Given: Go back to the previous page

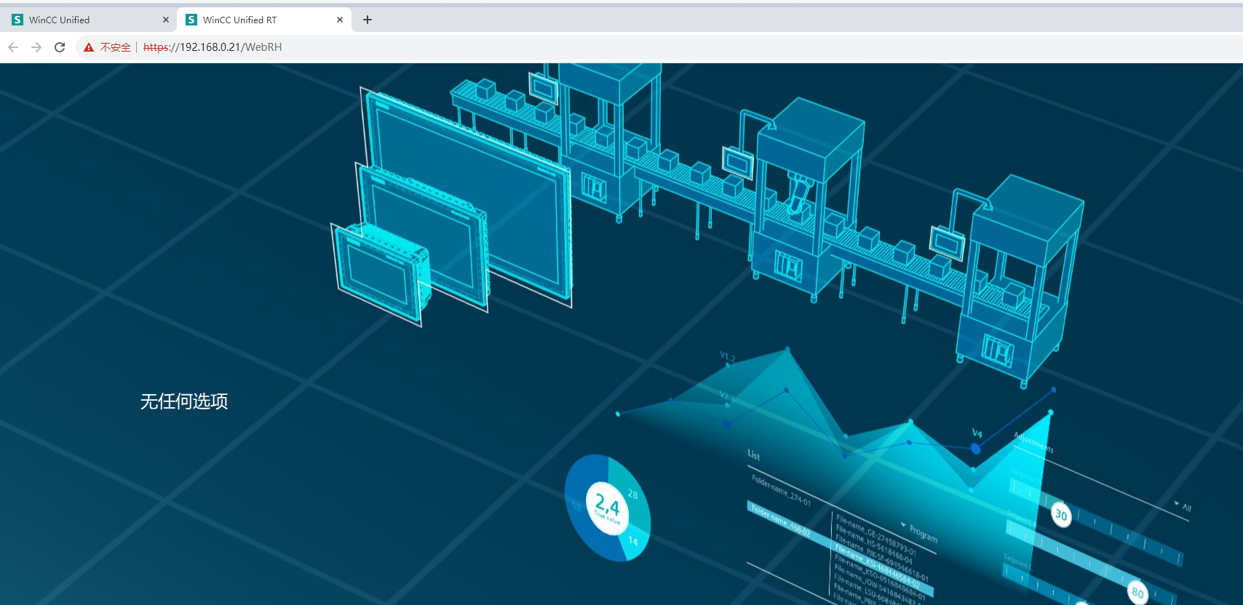Looking at the screenshot, I should tap(13, 47).
